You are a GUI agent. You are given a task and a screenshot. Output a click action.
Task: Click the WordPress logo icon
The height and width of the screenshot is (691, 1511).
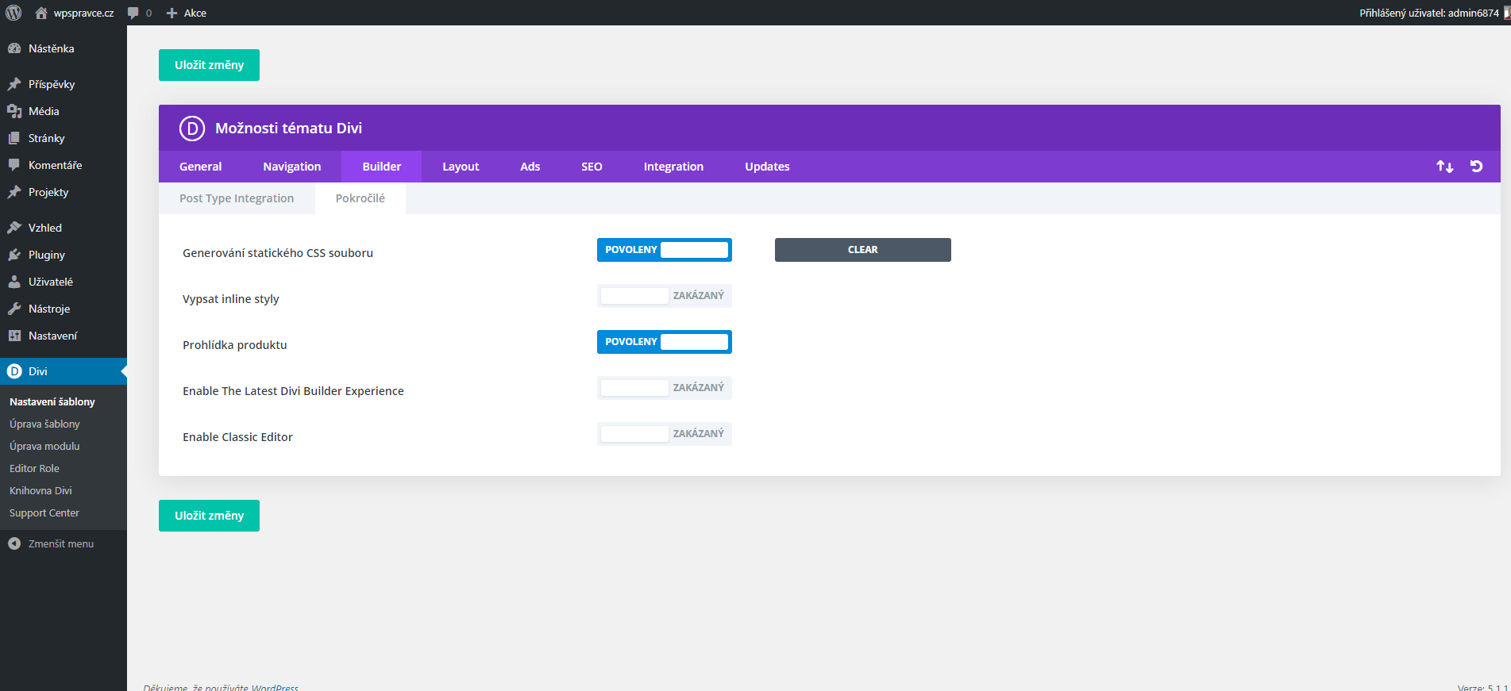tap(13, 13)
